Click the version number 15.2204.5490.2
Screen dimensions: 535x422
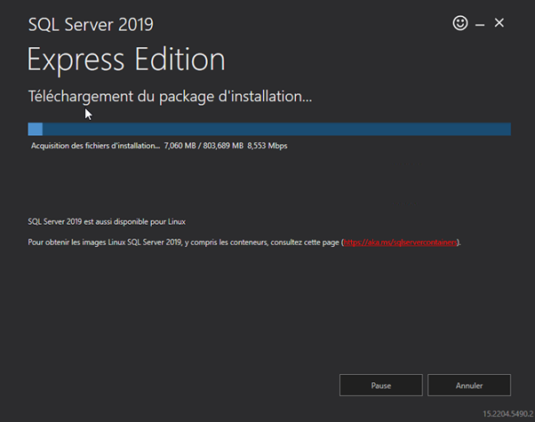click(x=508, y=414)
